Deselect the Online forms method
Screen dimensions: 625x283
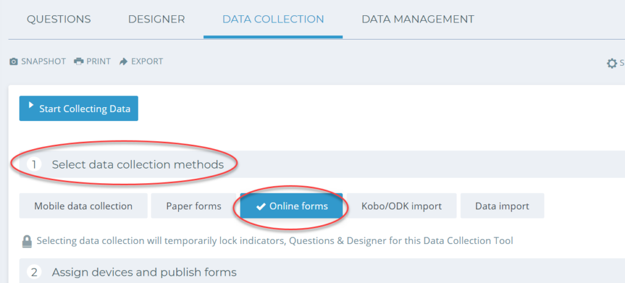click(x=291, y=206)
